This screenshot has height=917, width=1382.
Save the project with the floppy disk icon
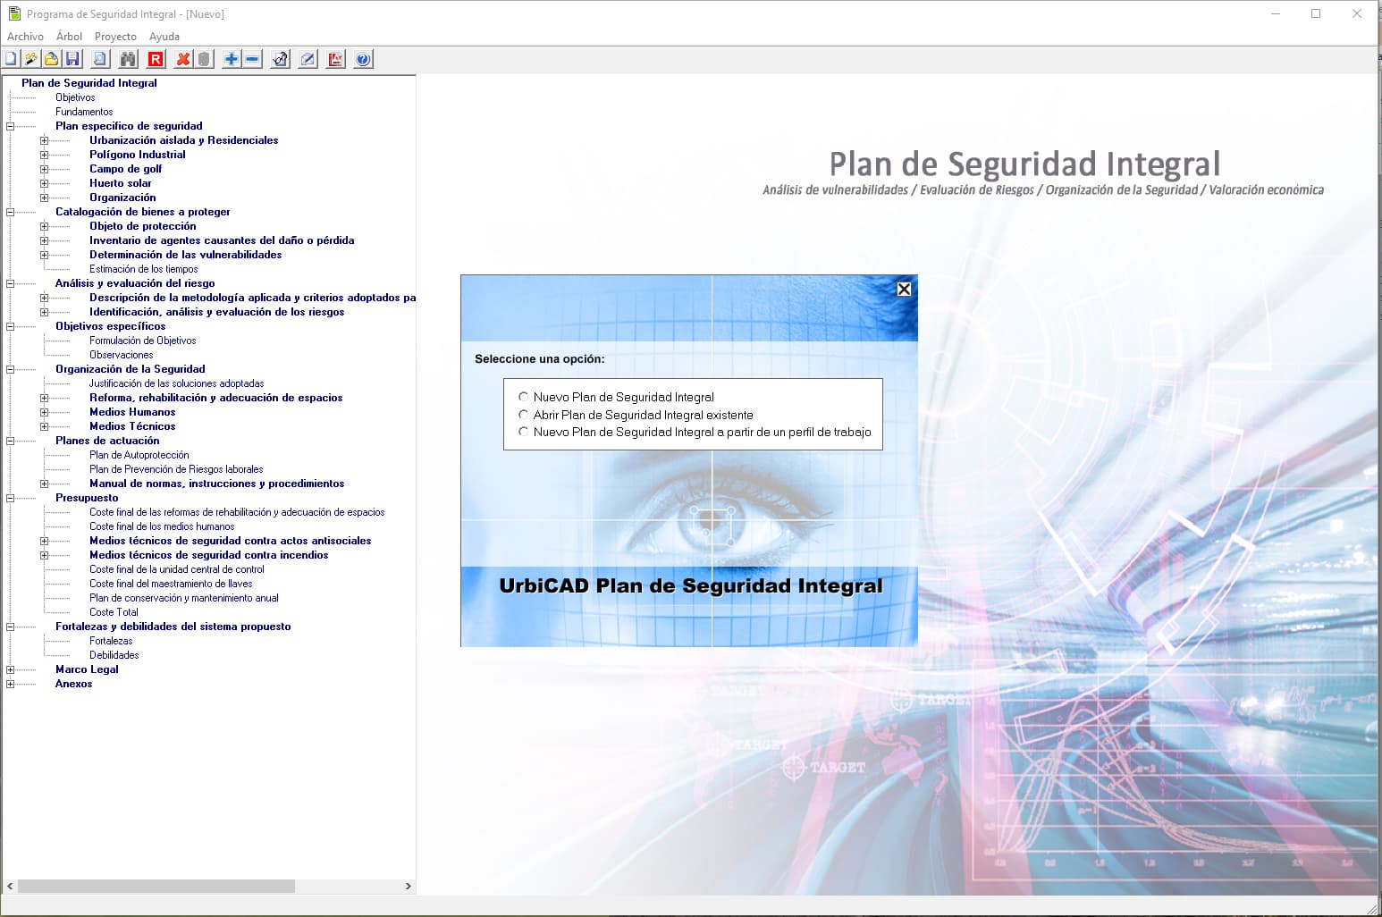(73, 59)
